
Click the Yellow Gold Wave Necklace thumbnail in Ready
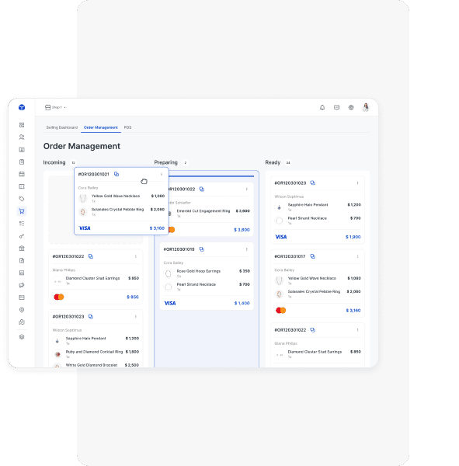279,280
